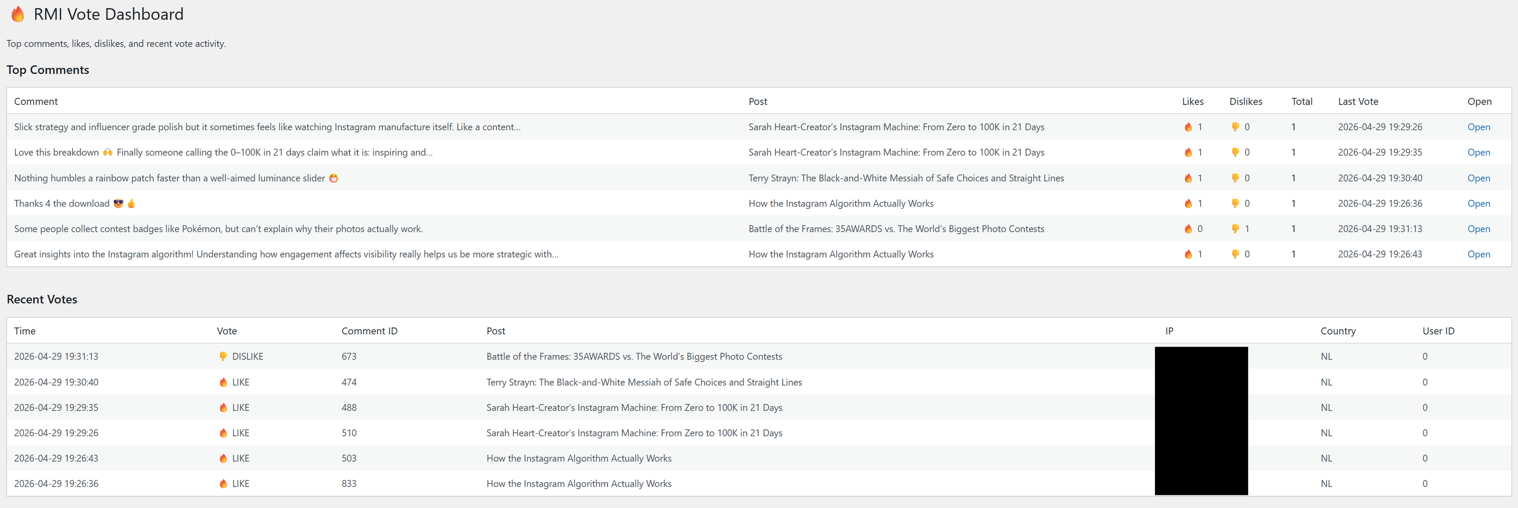Open the rainbow patch luminance slider comment
This screenshot has width=1518, height=508.
[1478, 179]
